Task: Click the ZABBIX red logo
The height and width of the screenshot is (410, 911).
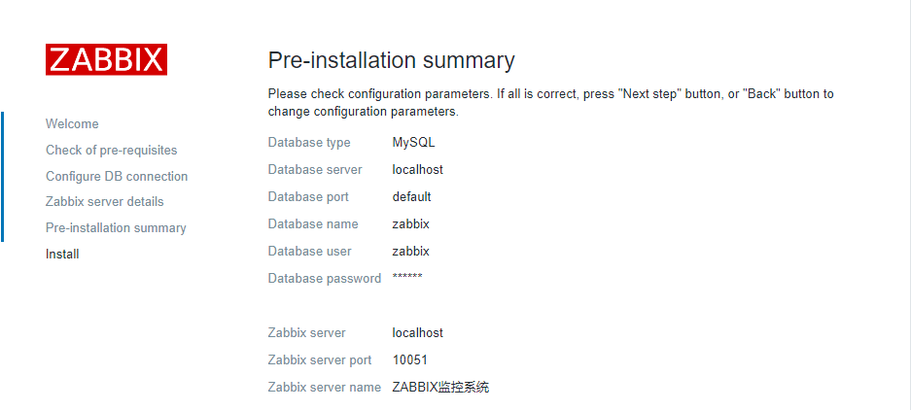Action: coord(106,59)
